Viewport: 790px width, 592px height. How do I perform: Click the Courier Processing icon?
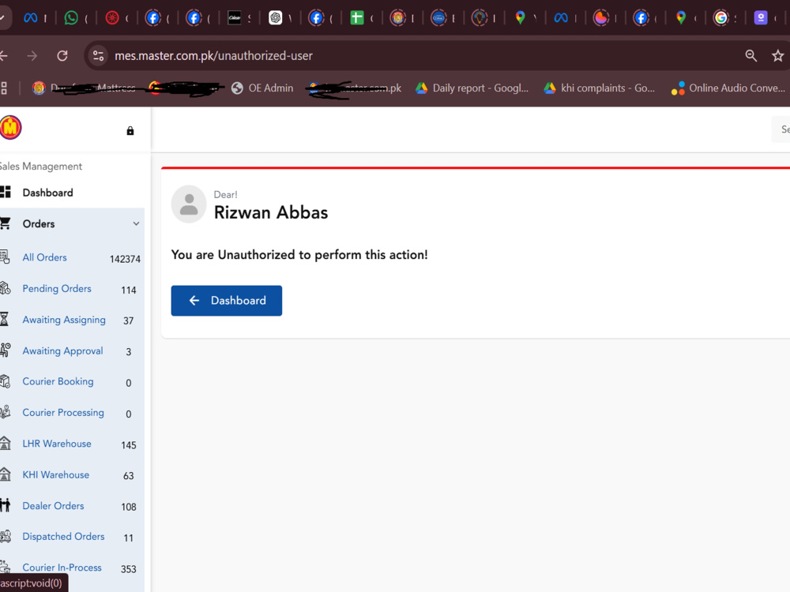[x=5, y=412]
